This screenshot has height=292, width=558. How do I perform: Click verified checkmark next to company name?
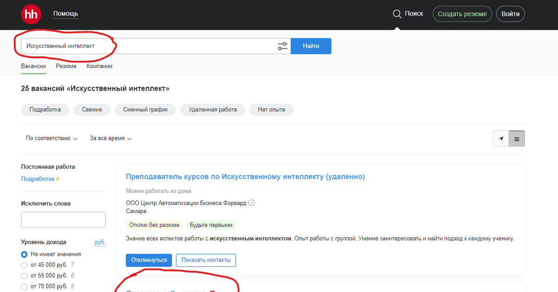252,203
